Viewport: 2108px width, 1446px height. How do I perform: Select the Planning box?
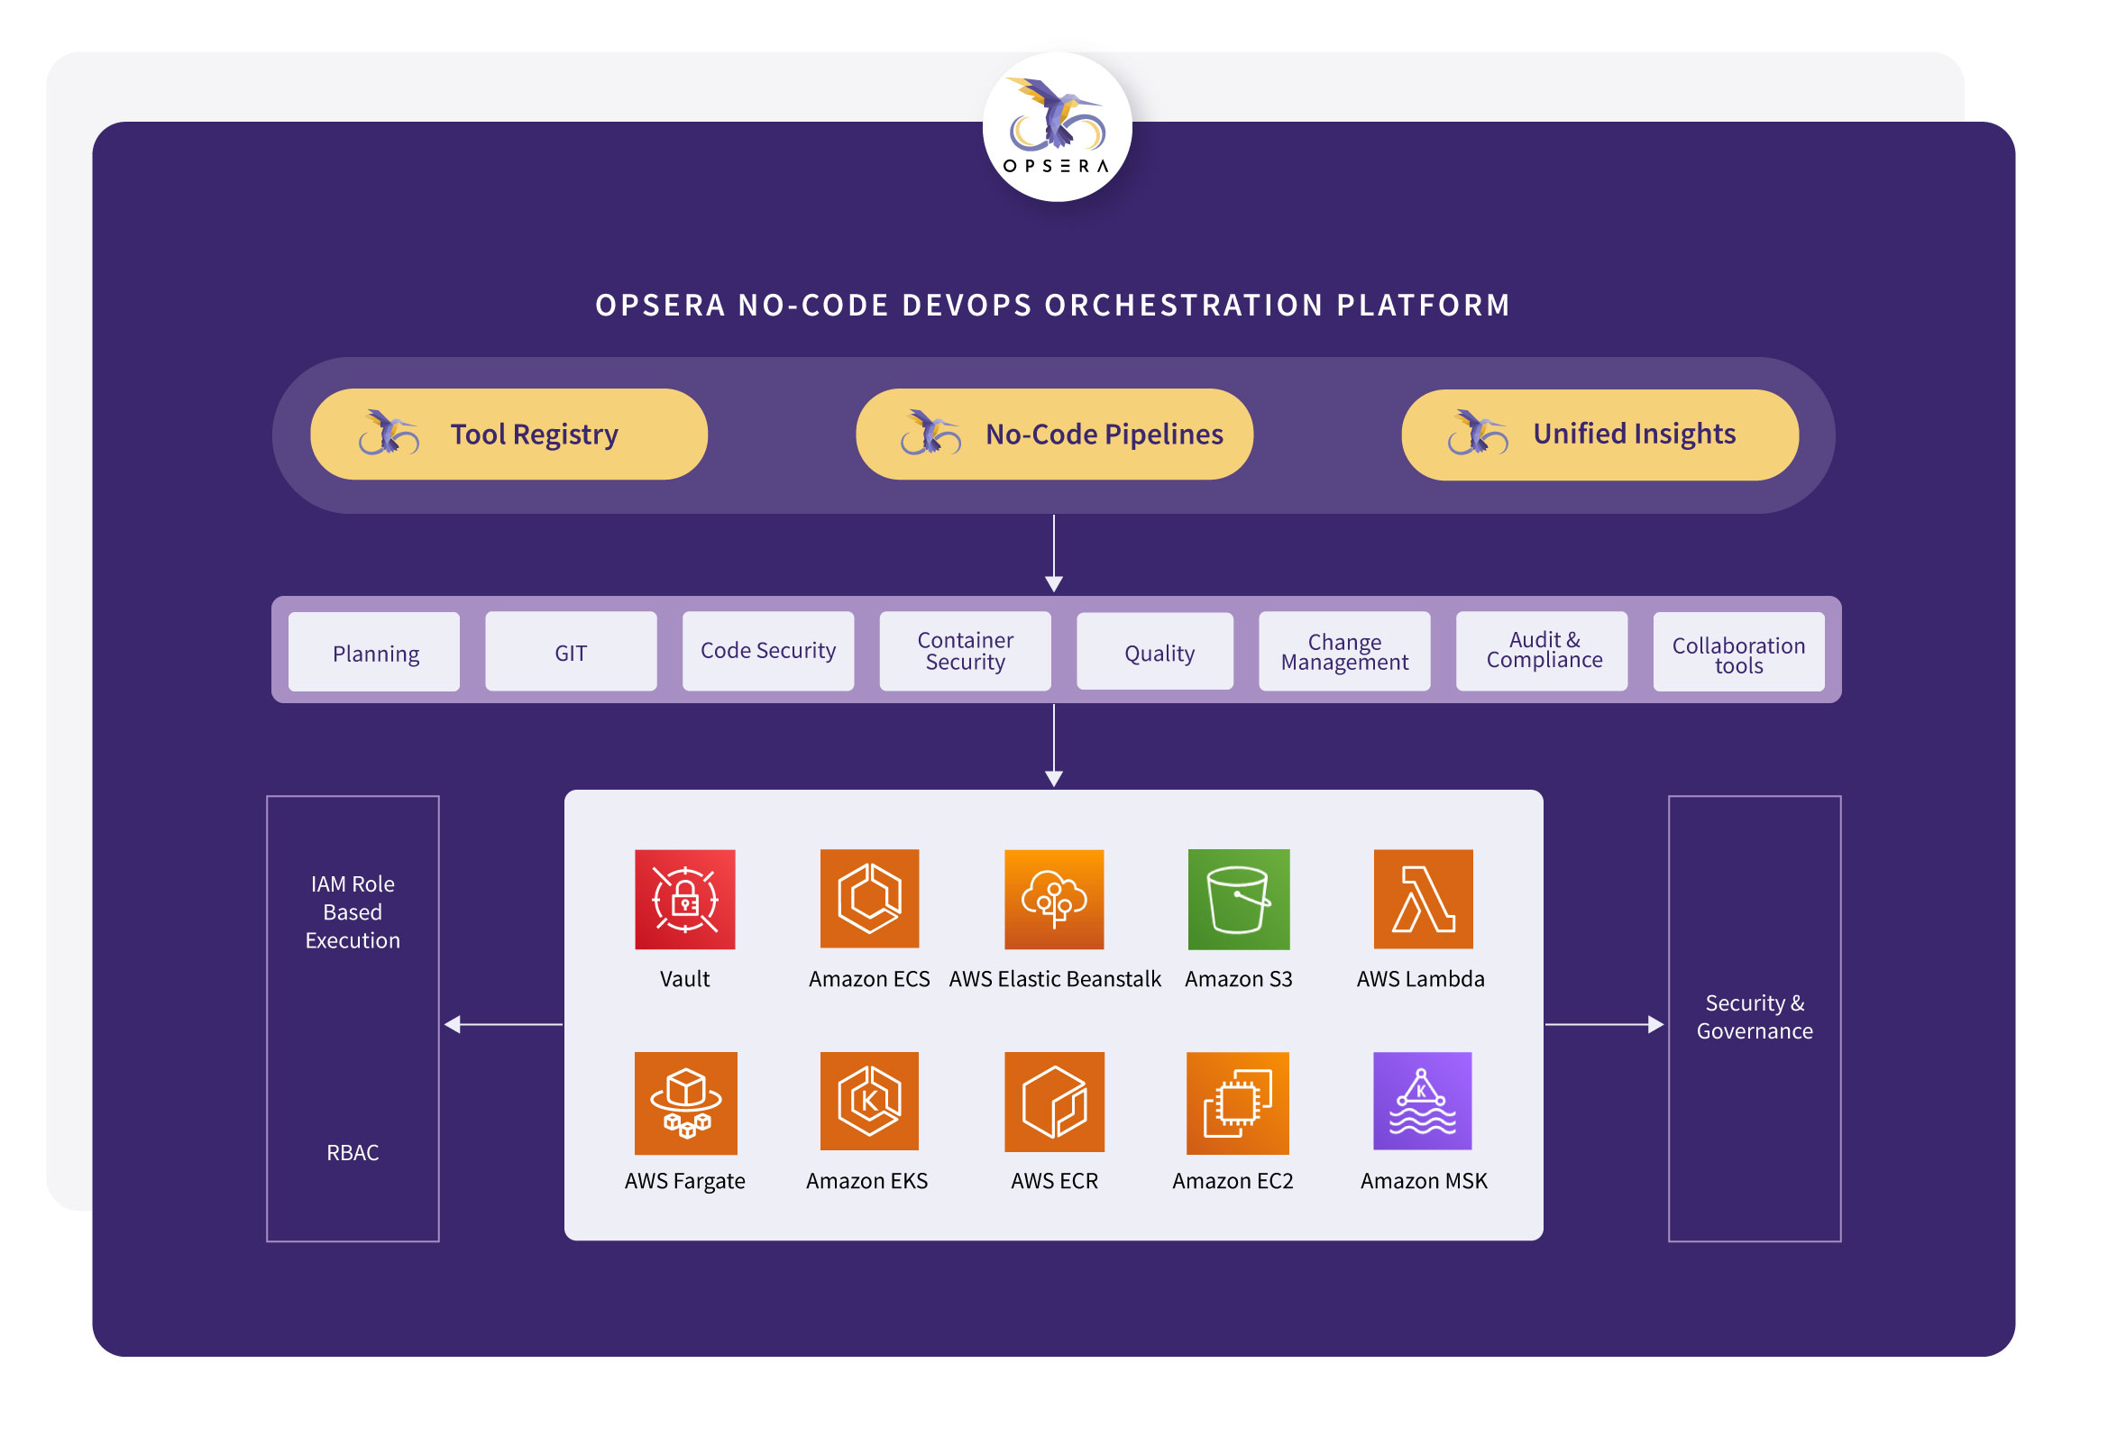(373, 653)
